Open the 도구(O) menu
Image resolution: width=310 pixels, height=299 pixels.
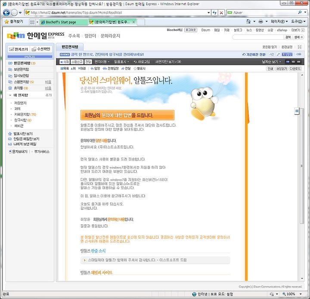click(x=298, y=22)
